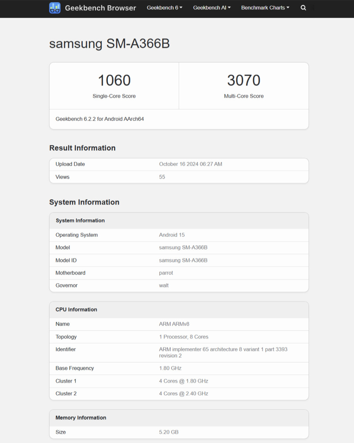Click the 'Model' label above 'Model ID'

tap(63, 248)
